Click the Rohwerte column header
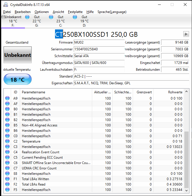Viewport: 192px width, 196px height. (x=168, y=92)
